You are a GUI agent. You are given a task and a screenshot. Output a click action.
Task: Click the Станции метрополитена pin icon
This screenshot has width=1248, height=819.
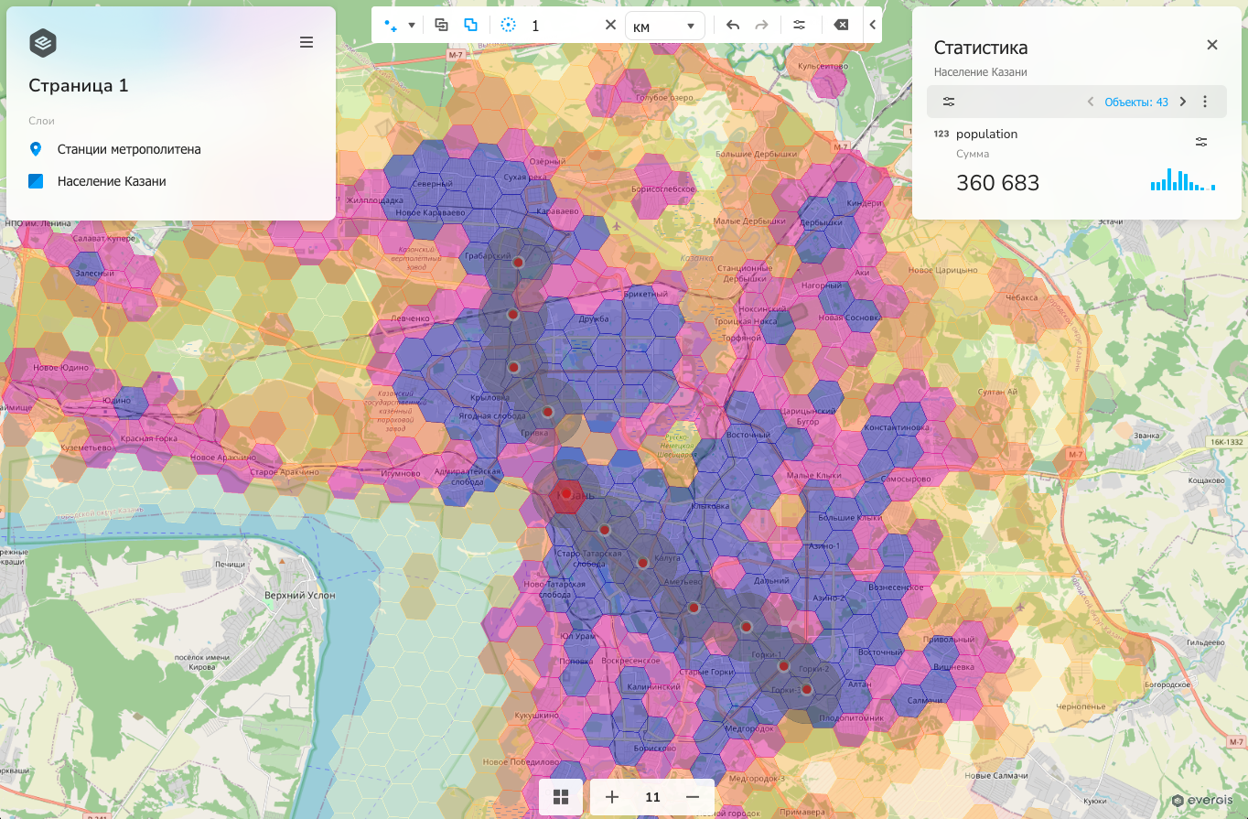click(36, 149)
